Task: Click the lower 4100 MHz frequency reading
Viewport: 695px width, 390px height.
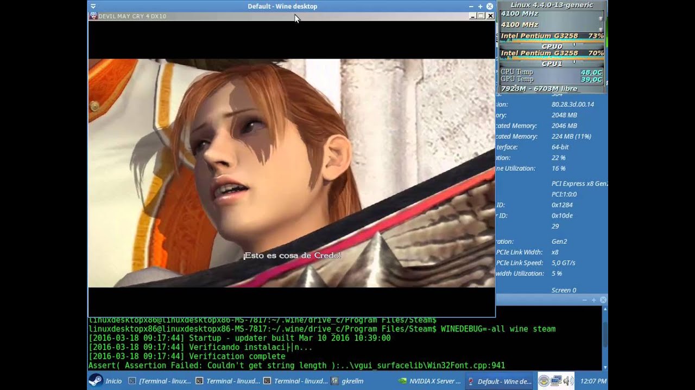Action: [x=520, y=24]
